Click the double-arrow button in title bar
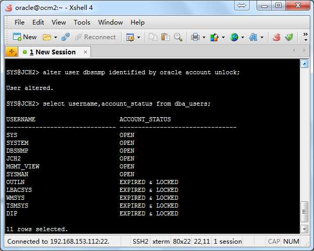Viewport: 314px width, 251px height. click(241, 5)
